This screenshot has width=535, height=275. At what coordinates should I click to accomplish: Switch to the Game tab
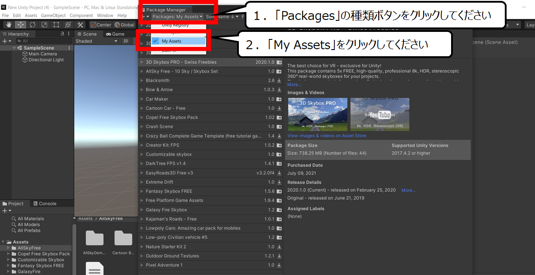(x=115, y=34)
